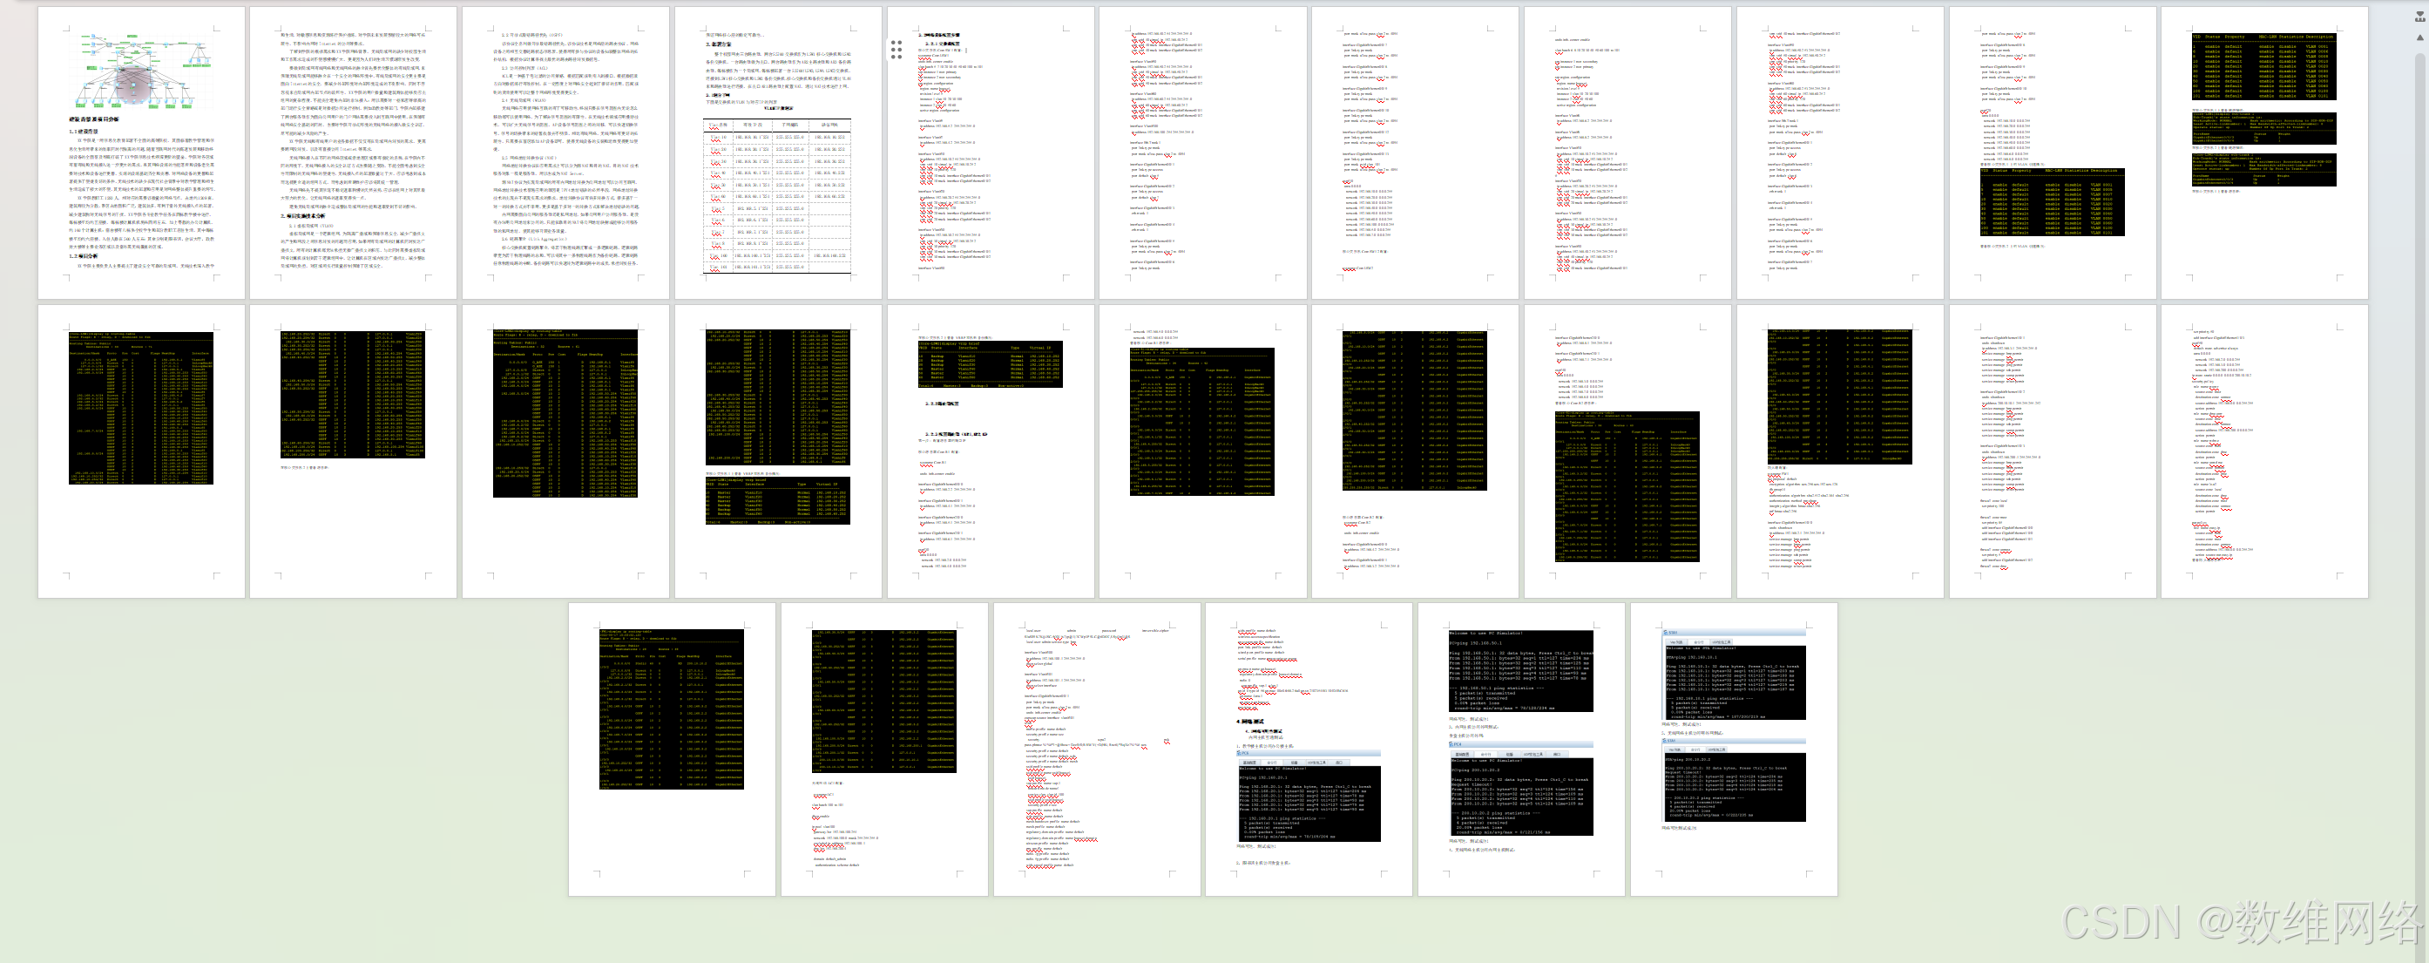2429x963 pixels.
Task: Click the VID Status Property VLAN table on the top-right page
Action: [2263, 66]
